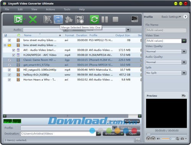Viewport: 191px width, 145px height.
Task: Open the File menu
Action: click(x=7, y=10)
